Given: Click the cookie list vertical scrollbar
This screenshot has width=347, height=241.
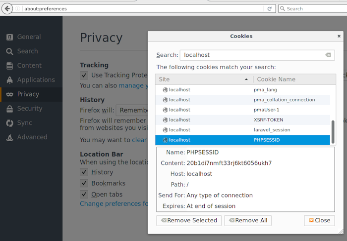Looking at the screenshot, I should point(333,130).
